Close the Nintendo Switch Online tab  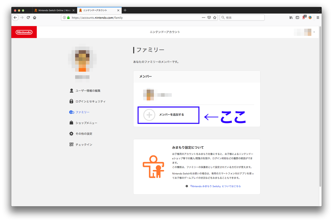point(73,10)
